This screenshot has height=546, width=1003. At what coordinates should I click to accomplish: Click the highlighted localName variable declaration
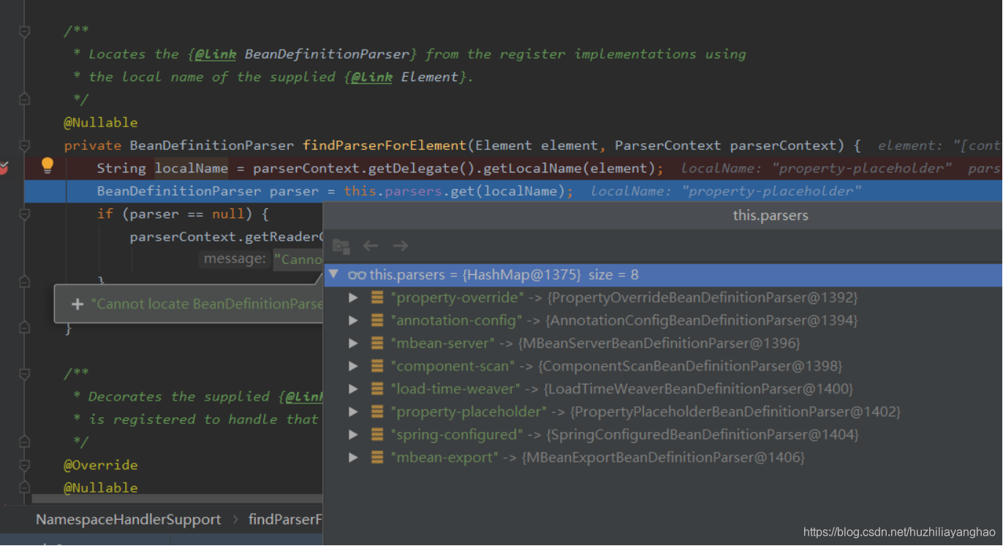[x=192, y=168]
